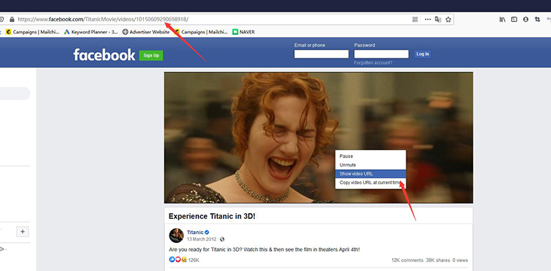
Task: Click the browser address bar URL
Action: 103,20
